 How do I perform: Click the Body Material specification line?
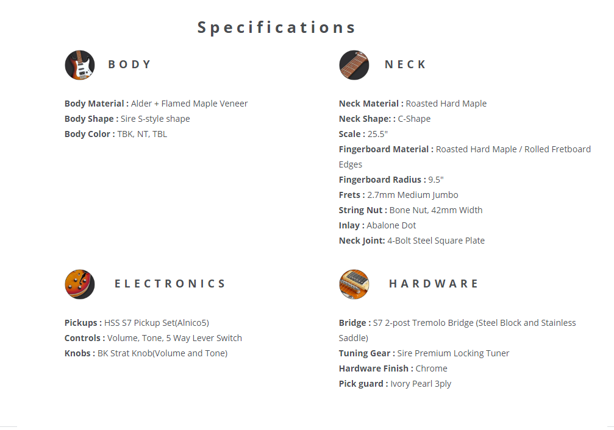click(x=156, y=104)
